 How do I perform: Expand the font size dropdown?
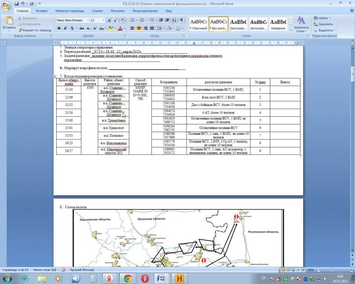point(101,20)
